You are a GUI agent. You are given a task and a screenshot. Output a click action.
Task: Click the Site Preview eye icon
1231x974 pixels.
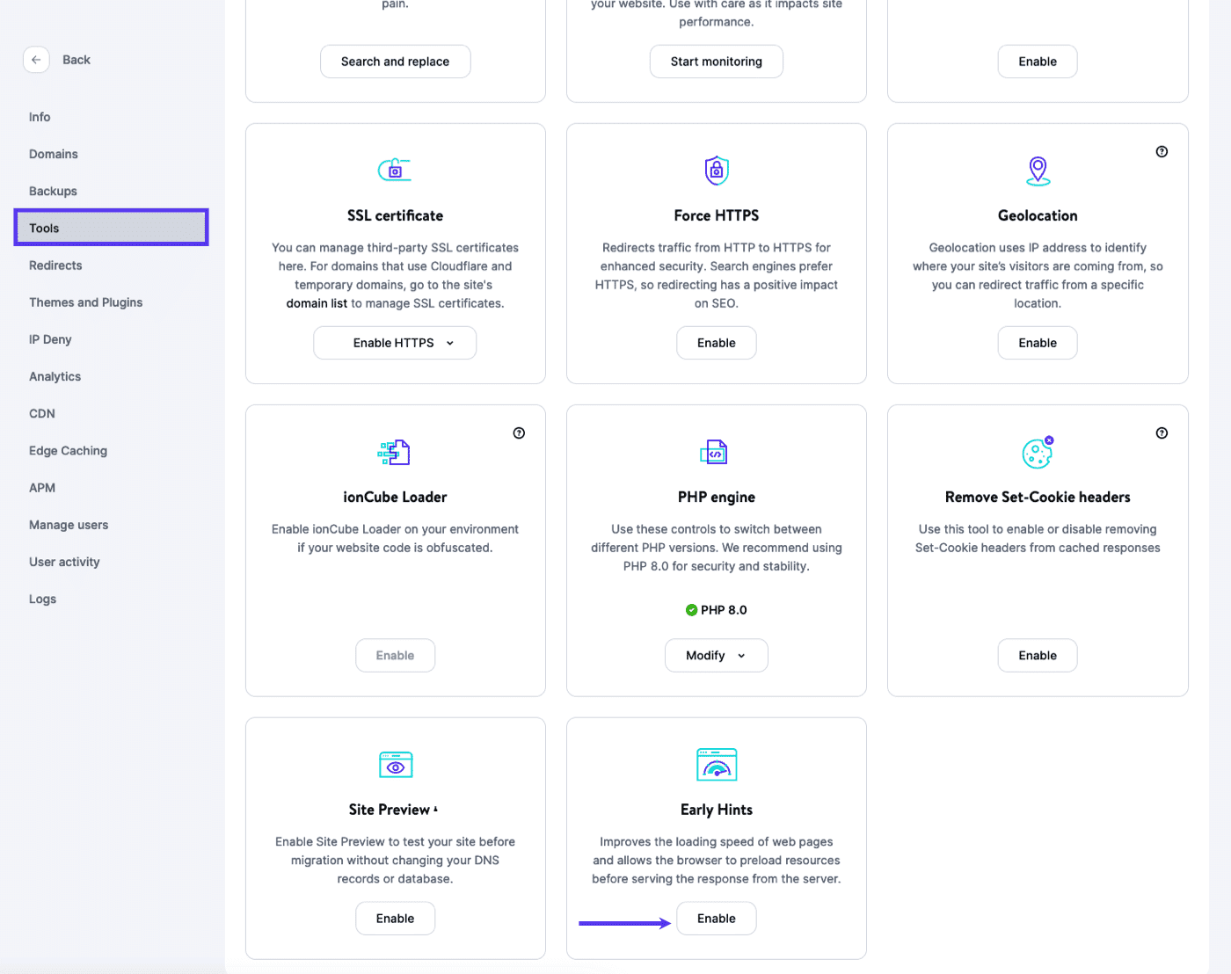pos(395,764)
